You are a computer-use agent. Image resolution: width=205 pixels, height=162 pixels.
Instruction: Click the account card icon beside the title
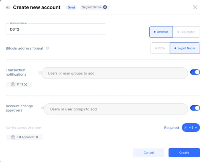[8, 7]
